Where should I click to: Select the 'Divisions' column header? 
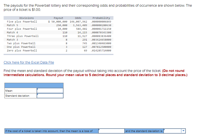tap(27, 18)
